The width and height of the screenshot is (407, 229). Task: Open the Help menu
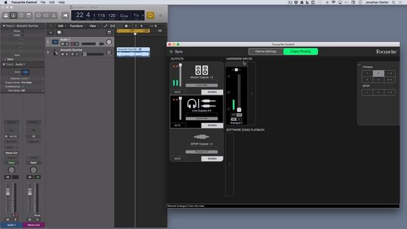62,3
